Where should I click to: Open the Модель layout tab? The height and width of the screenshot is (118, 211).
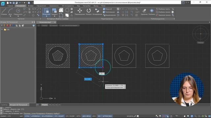(x=45, y=105)
